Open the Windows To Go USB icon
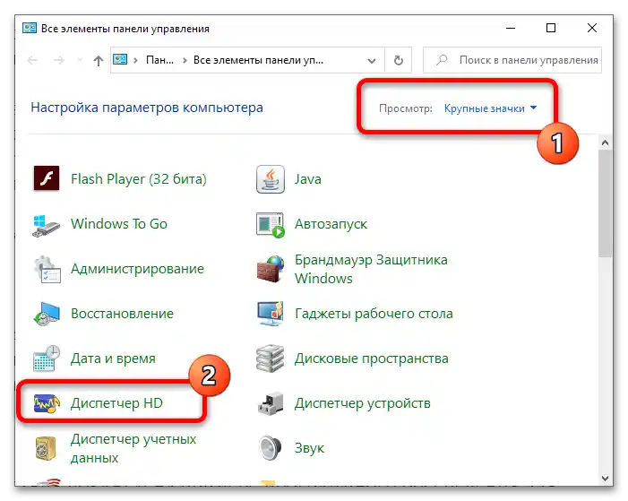This screenshot has height=501, width=628. 46,226
